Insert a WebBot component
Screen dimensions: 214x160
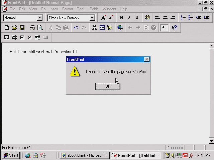pos(94,28)
